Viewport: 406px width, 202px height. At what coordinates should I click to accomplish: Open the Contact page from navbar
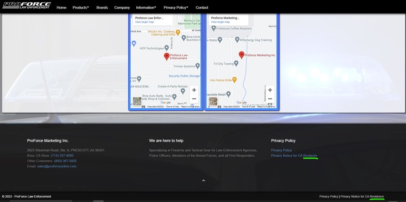click(202, 7)
